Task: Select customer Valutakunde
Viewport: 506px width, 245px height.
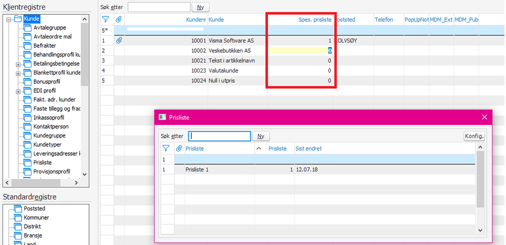Action: pos(223,71)
